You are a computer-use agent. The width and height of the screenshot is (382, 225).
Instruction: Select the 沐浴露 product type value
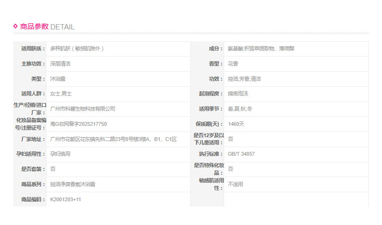pos(58,79)
